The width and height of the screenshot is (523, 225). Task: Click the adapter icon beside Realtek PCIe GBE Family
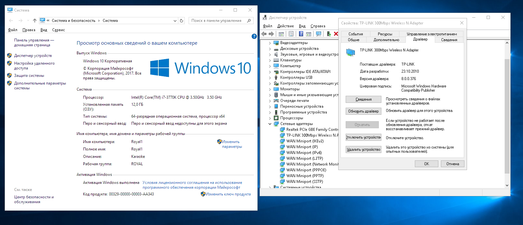[282, 130]
